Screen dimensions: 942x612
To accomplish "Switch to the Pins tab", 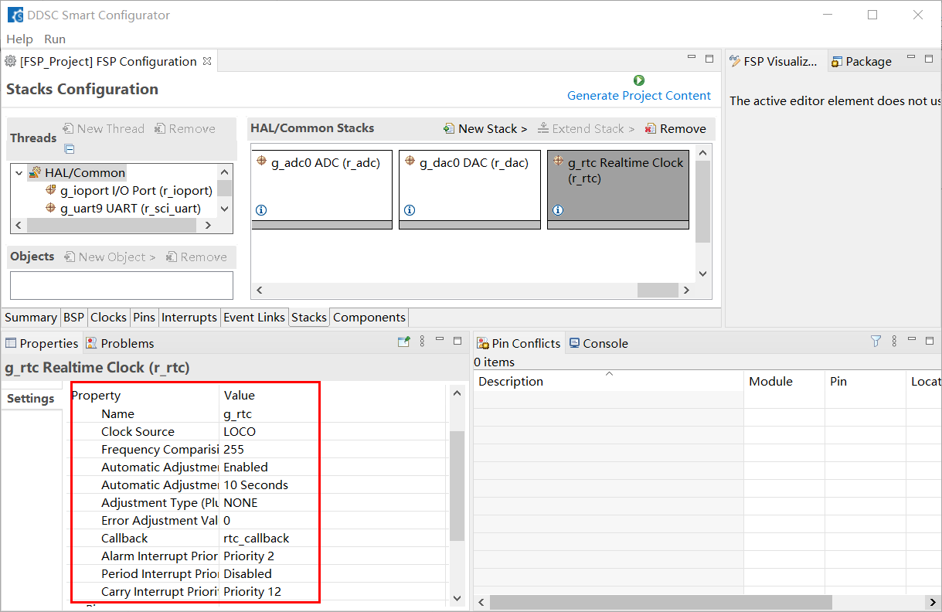I will [144, 317].
